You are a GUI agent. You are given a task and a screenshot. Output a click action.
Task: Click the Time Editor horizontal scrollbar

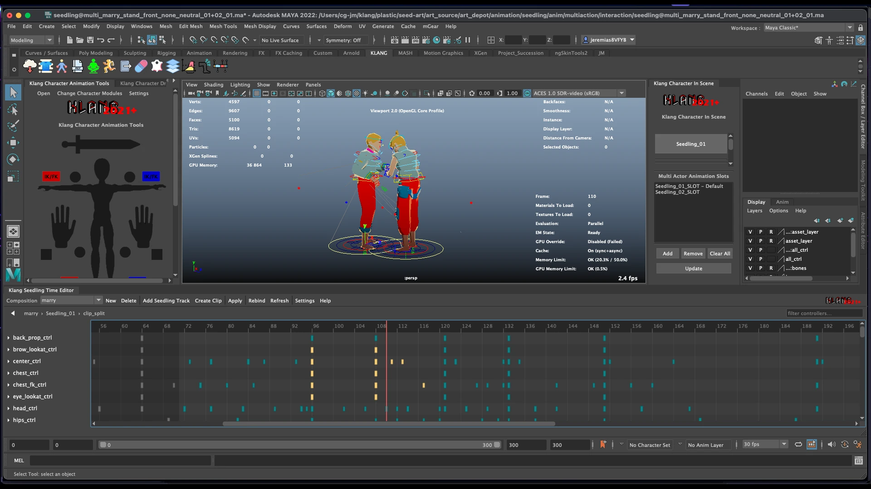389,424
